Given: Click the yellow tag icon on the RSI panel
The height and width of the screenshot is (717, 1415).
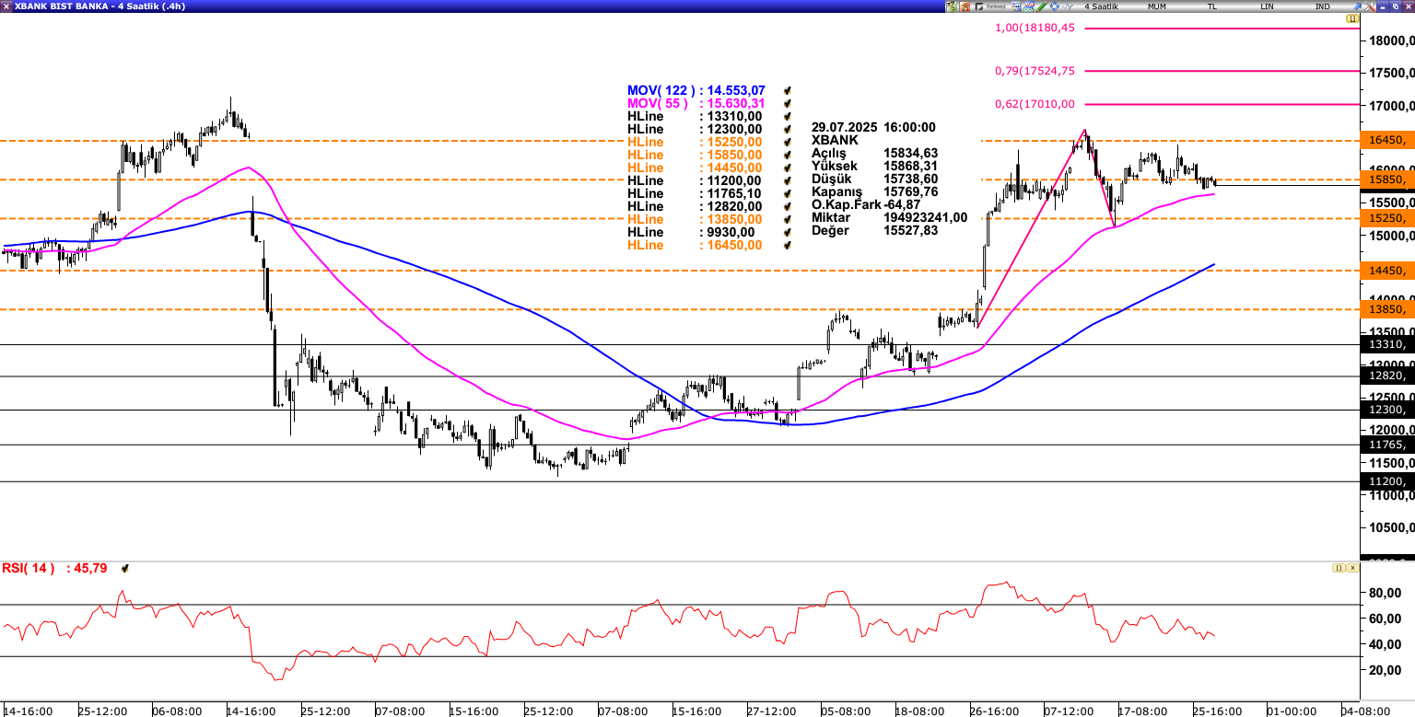Looking at the screenshot, I should [1339, 568].
